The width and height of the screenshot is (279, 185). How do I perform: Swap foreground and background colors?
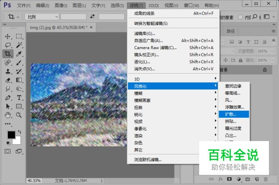(x=19, y=132)
